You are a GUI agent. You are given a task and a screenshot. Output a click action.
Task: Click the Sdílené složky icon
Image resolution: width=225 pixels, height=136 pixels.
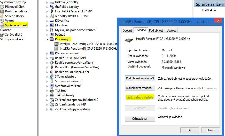2,16
